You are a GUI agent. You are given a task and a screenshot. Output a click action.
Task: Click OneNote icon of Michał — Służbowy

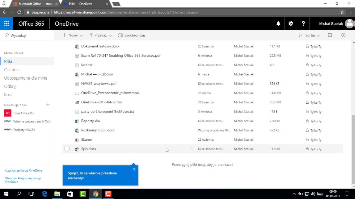[77, 74]
